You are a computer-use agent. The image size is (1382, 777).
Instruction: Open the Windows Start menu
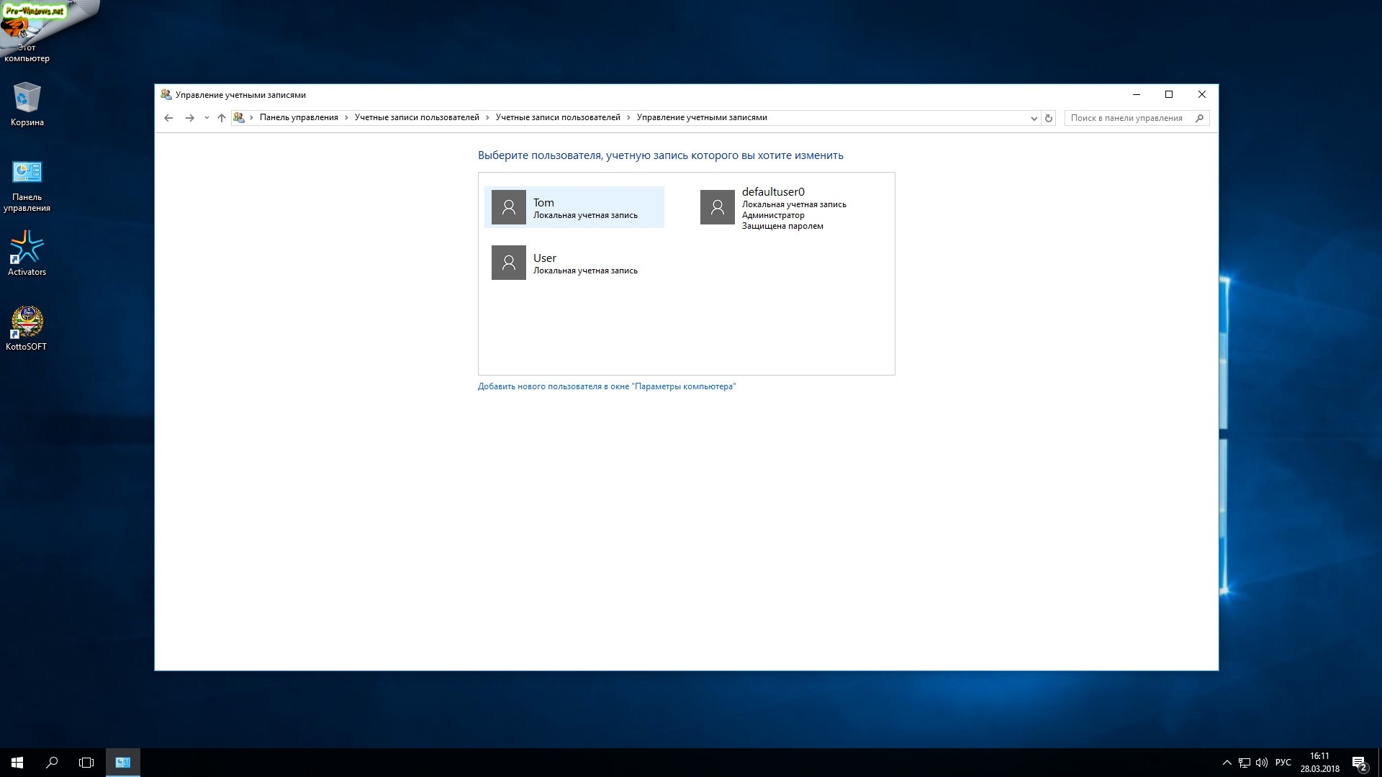pyautogui.click(x=17, y=762)
